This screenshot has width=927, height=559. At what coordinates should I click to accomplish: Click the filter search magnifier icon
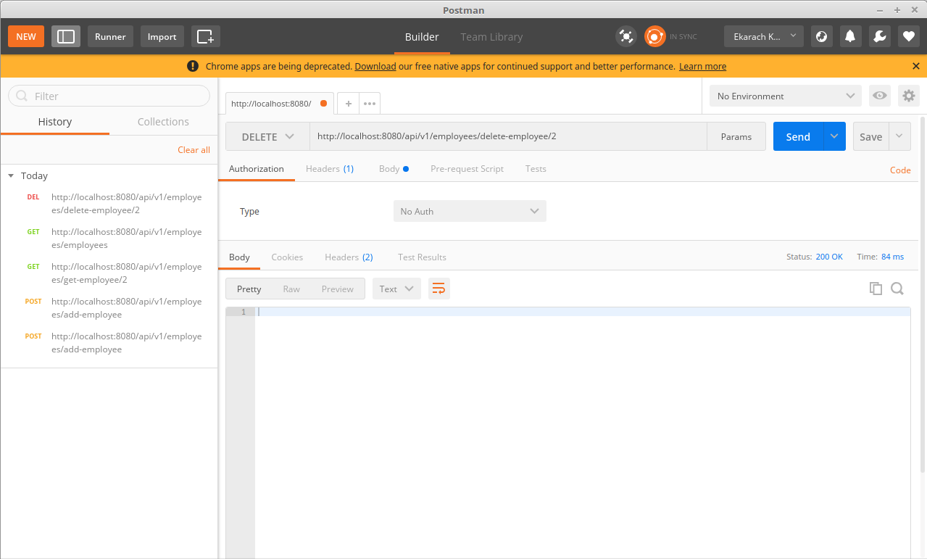pyautogui.click(x=22, y=96)
